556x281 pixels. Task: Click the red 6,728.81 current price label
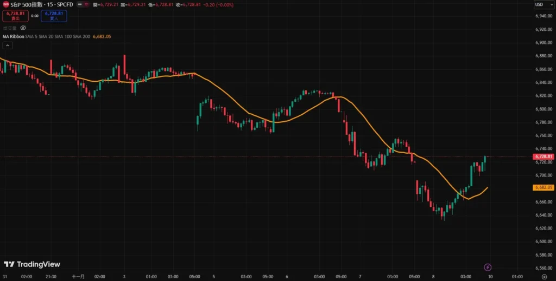click(x=543, y=156)
